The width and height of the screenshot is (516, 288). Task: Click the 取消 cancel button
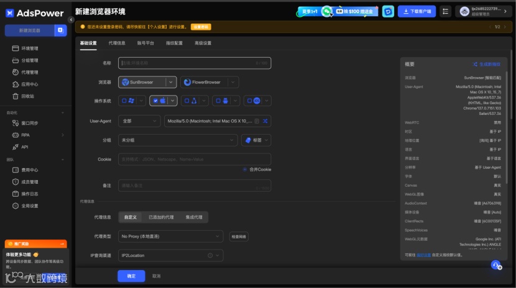156,276
